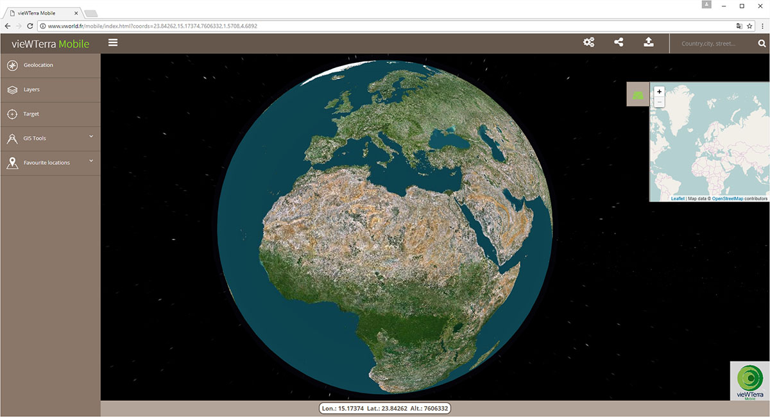Zoom out on the minimap
Viewport: 770px width, 417px height.
(659, 102)
